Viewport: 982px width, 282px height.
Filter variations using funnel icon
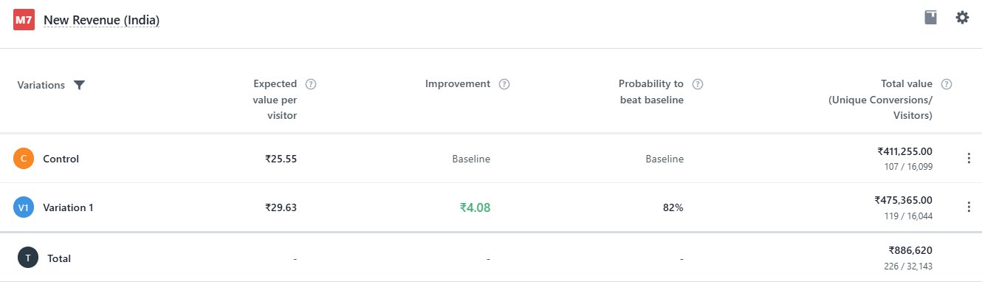click(x=80, y=85)
